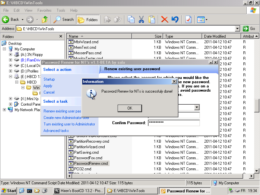The width and height of the screenshot is (260, 195).
Task: Open the View menu
Action: click(x=28, y=10)
